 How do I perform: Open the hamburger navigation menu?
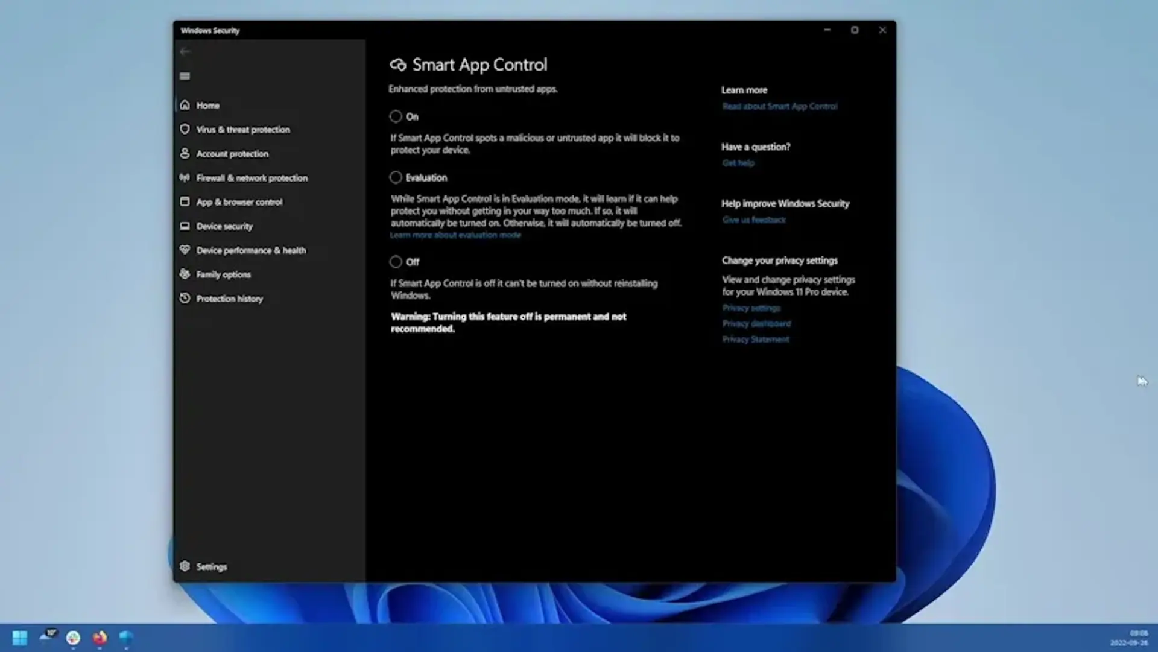[185, 76]
